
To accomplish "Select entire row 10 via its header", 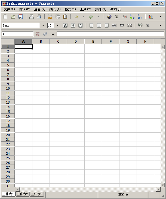I will pos(8,88).
